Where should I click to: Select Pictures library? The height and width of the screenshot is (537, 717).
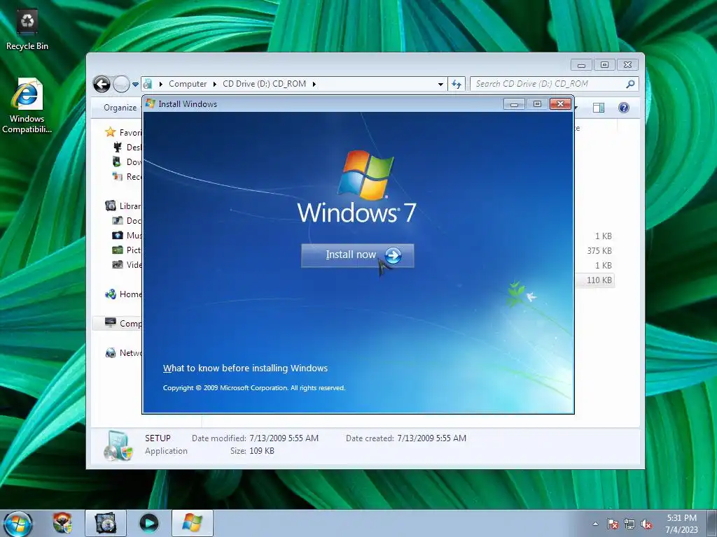(x=127, y=250)
